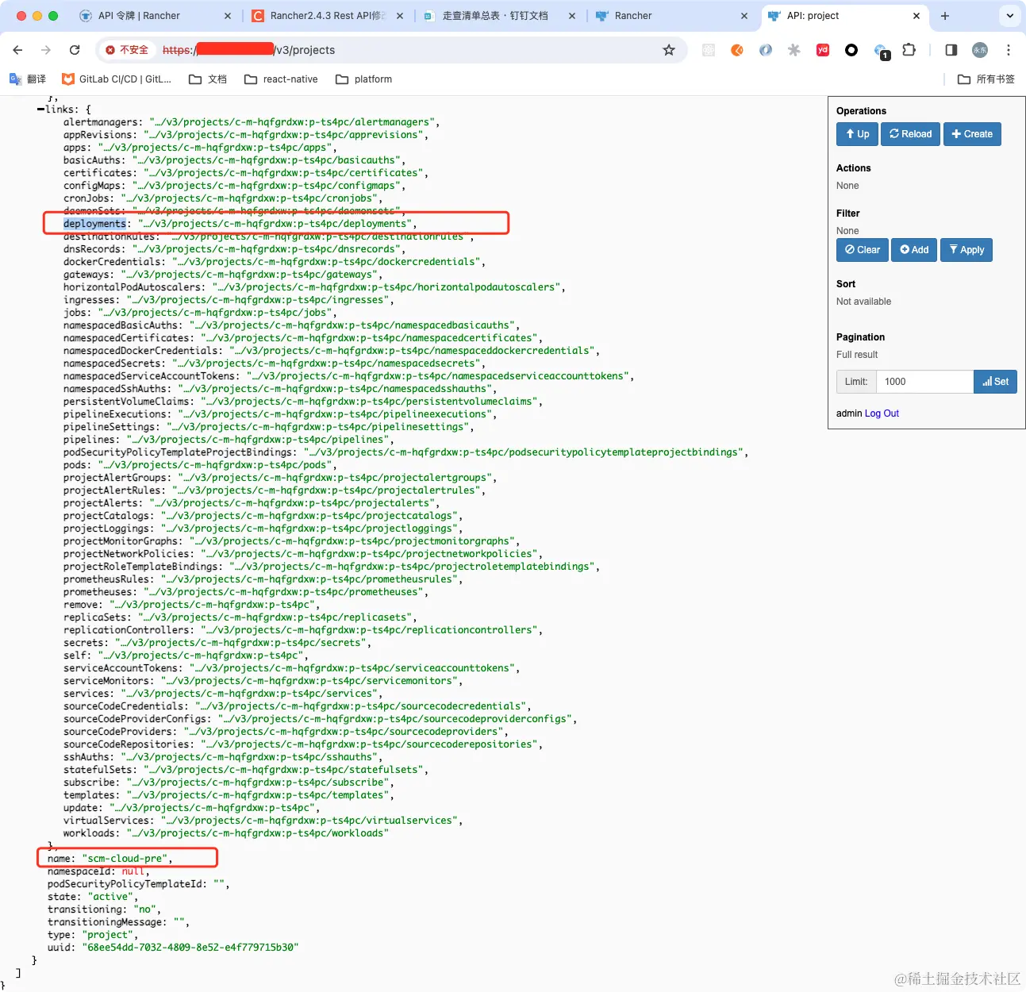Open the pods link URL
This screenshot has height=992, width=1026.
click(214, 465)
